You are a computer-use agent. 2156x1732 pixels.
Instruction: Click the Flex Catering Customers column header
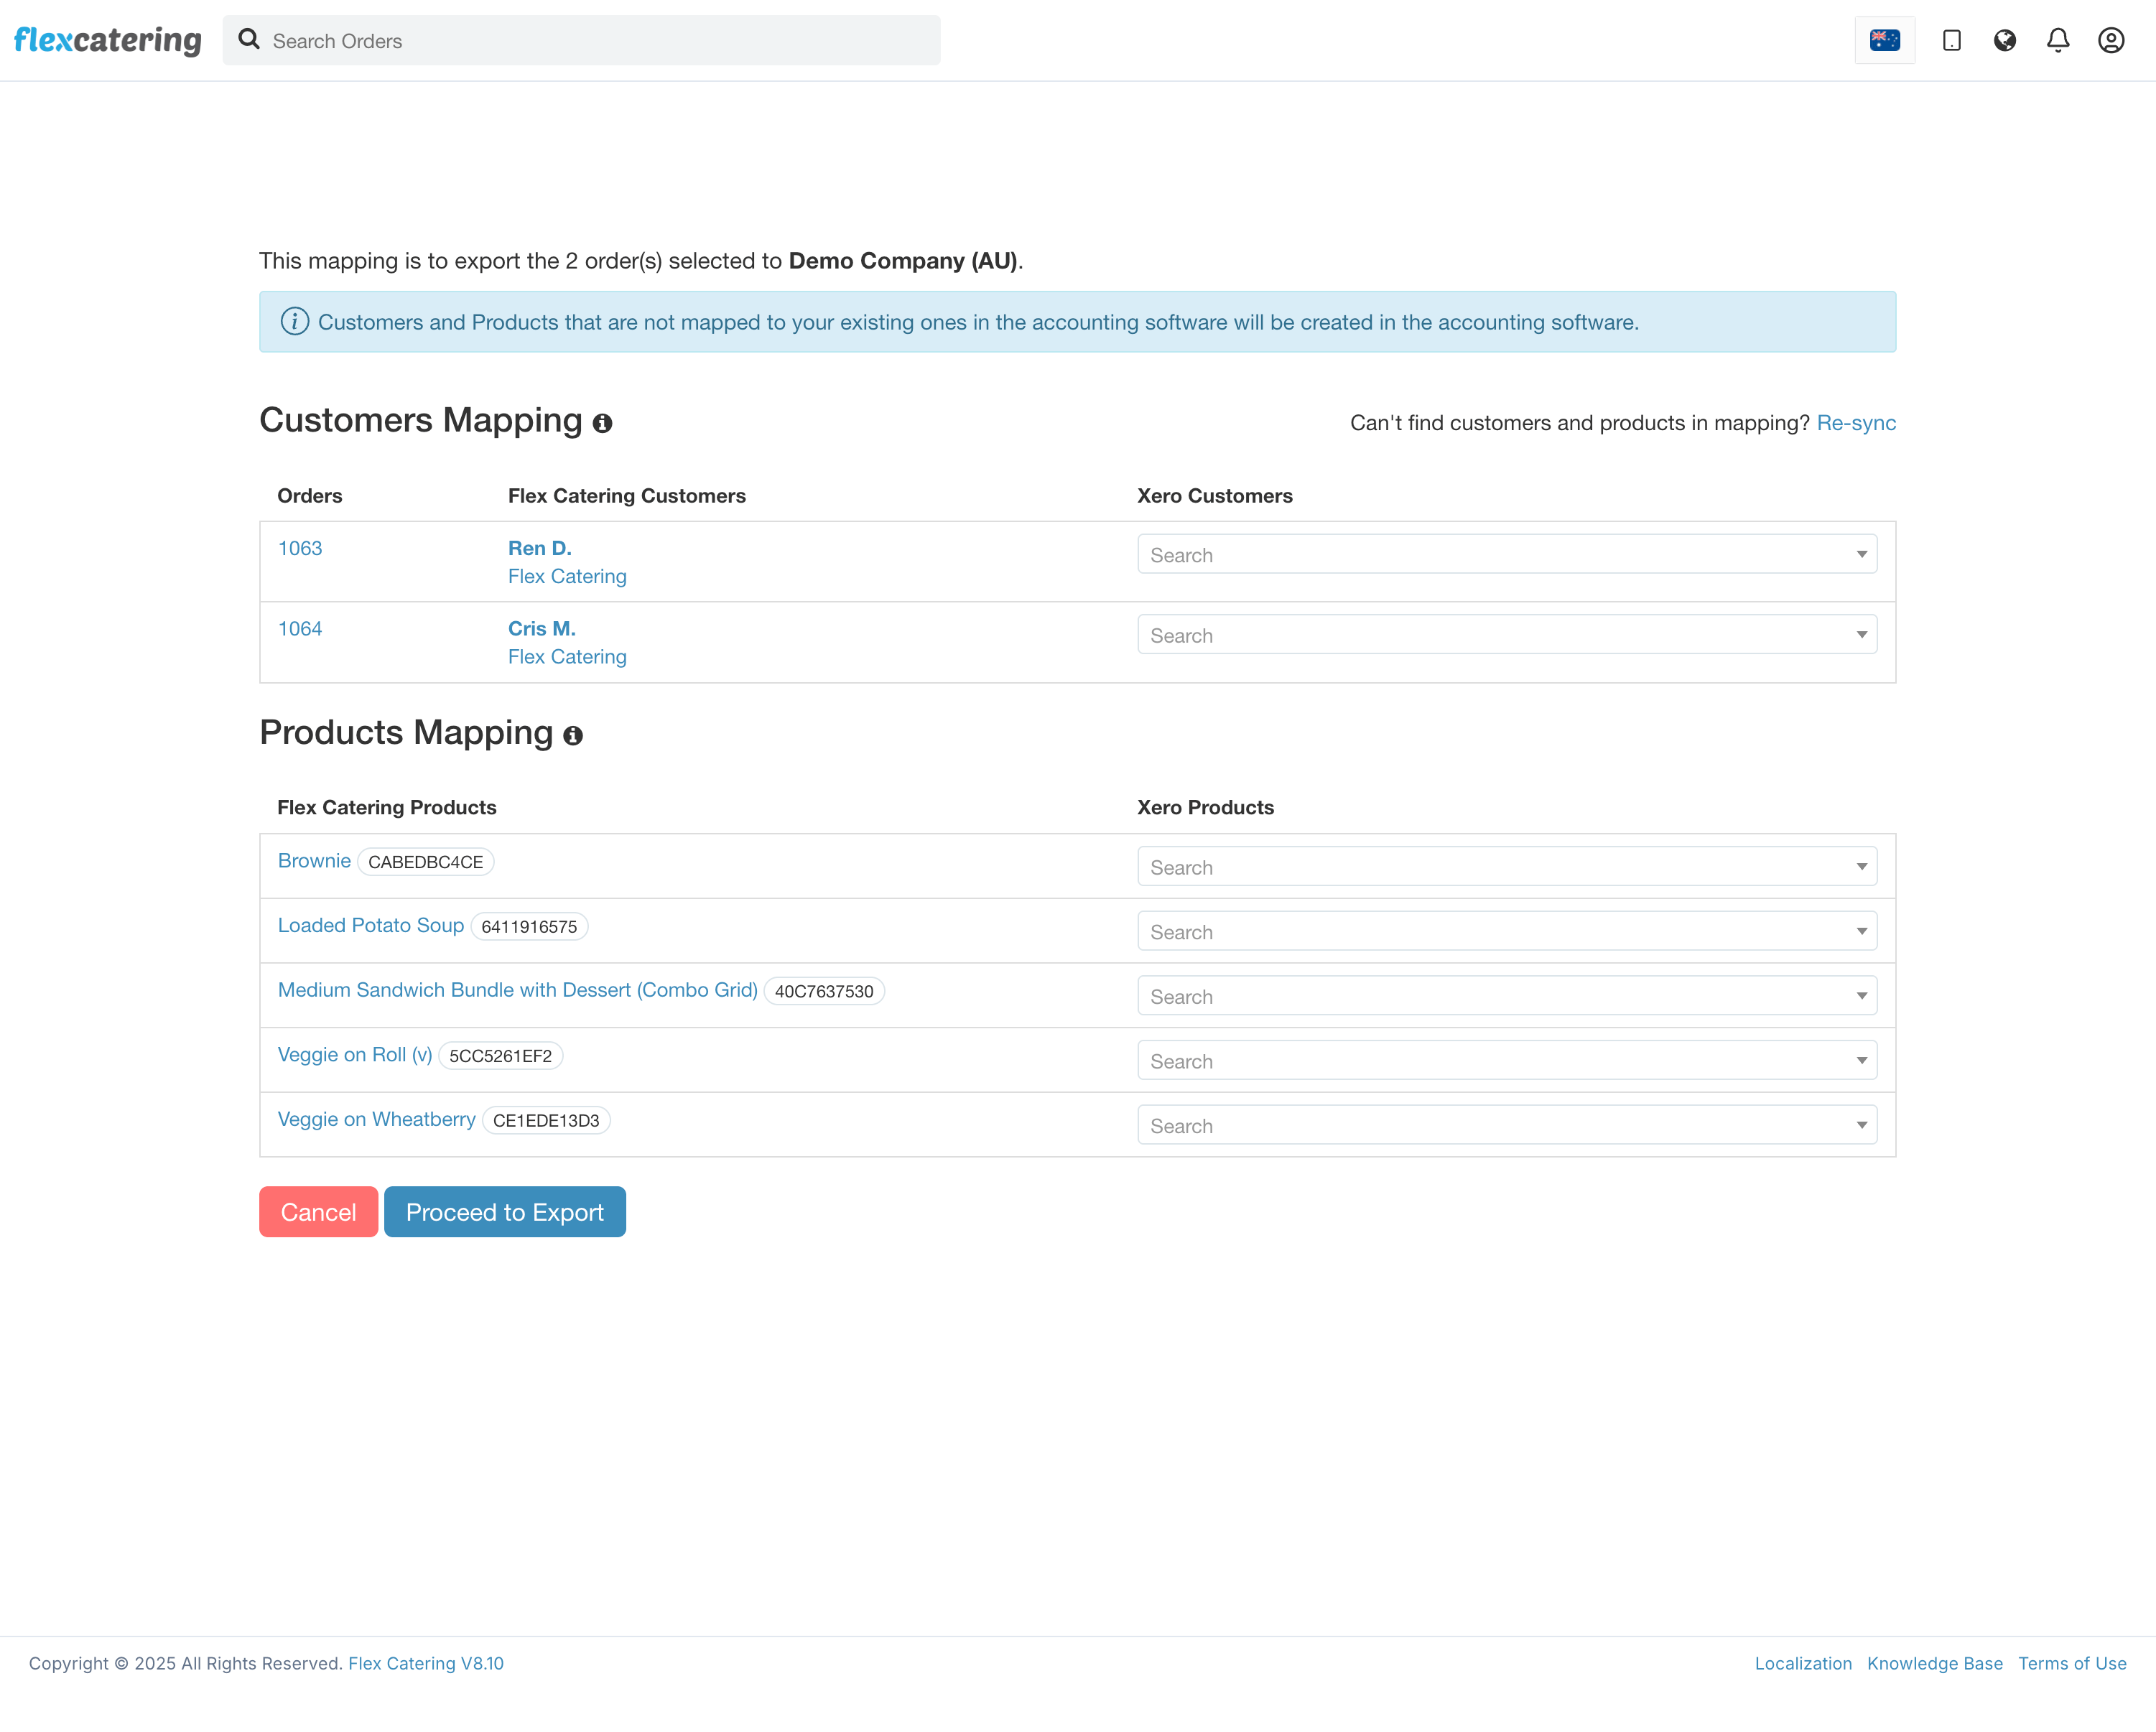pos(627,496)
